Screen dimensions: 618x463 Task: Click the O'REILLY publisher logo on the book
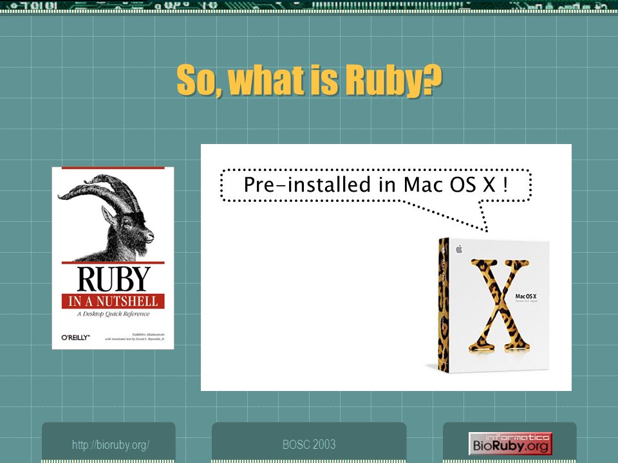[x=75, y=338]
